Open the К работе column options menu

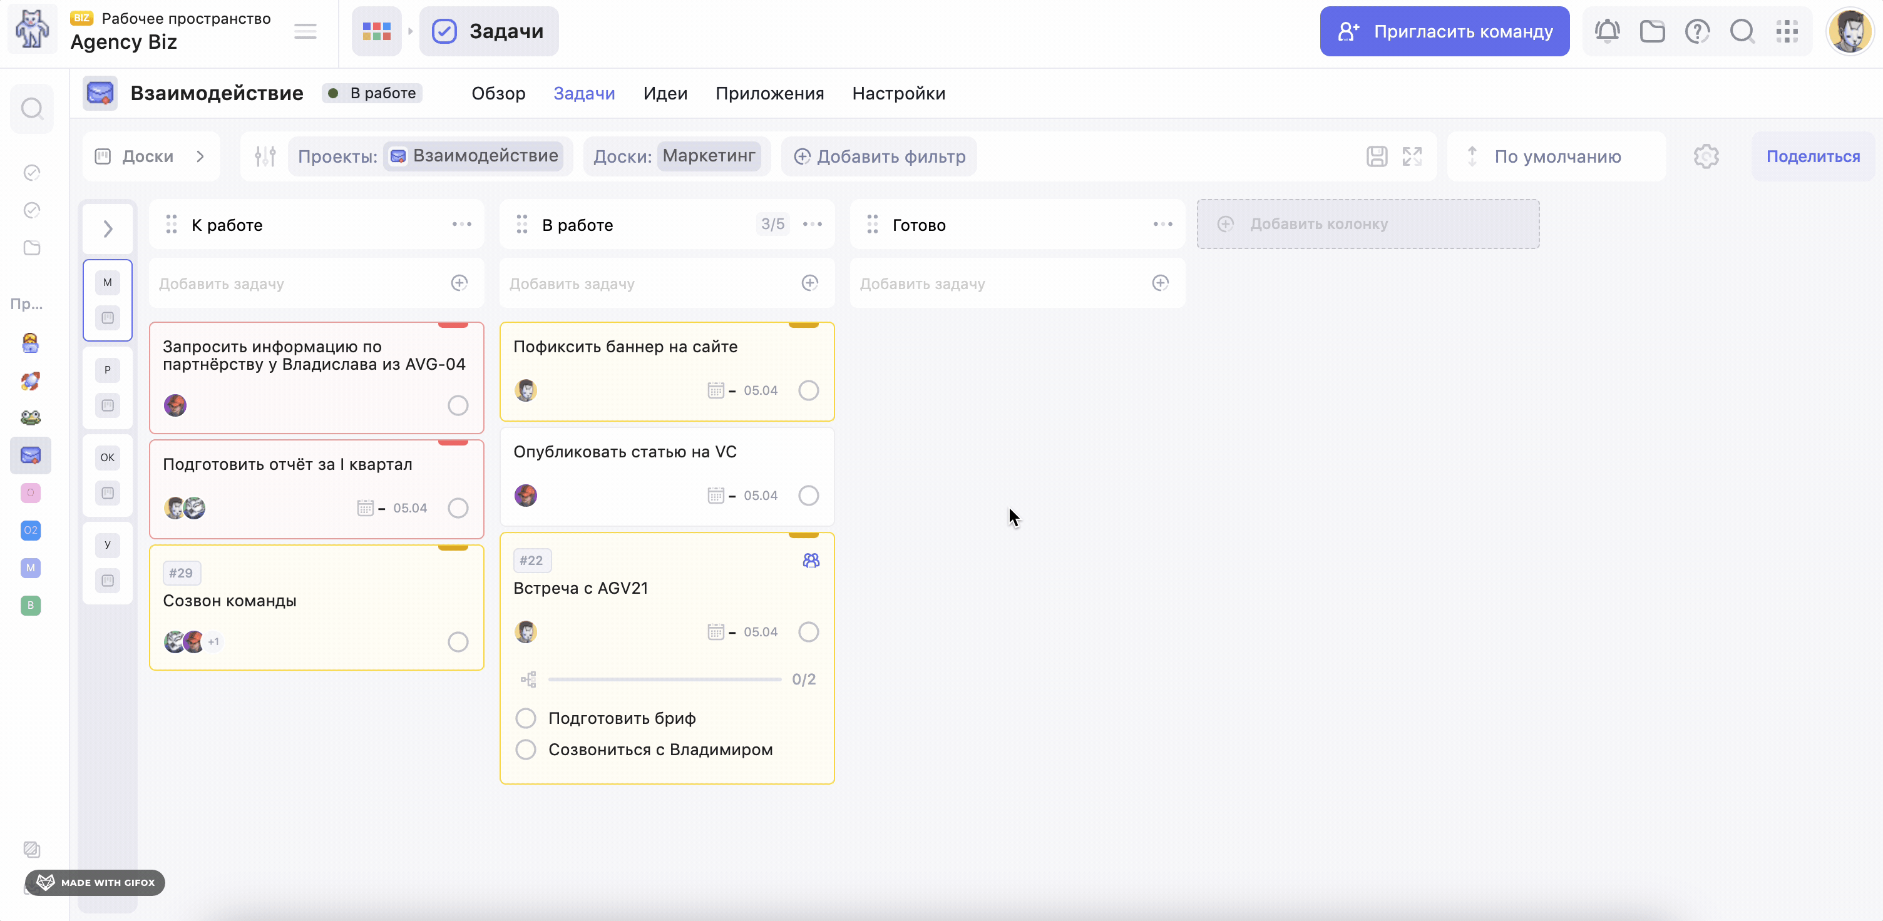(x=461, y=224)
